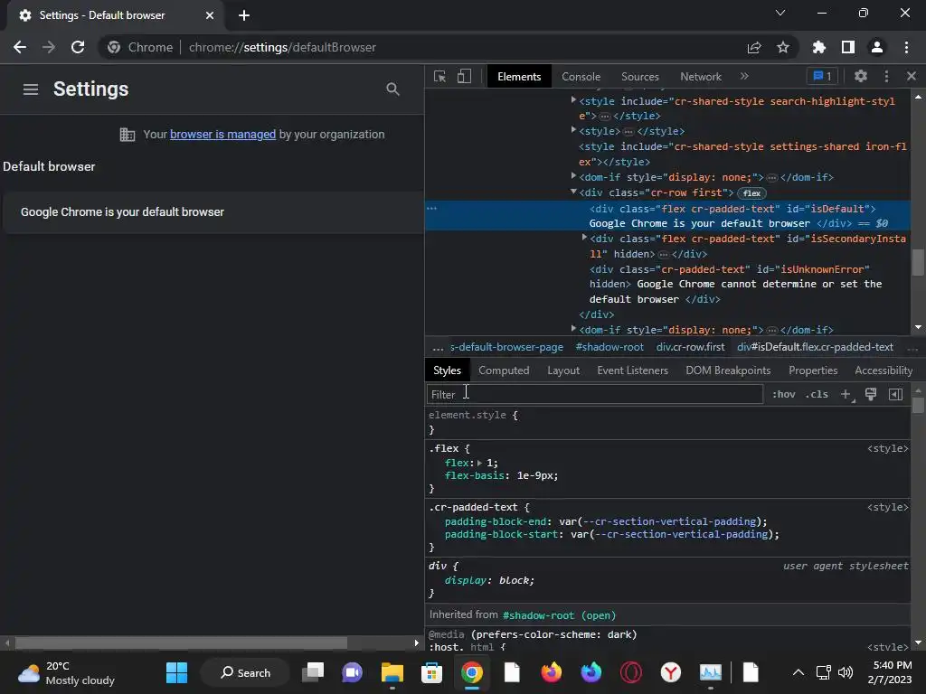The image size is (926, 694).
Task: Toggle the device toolbar icon in DevTools
Action: [x=464, y=77]
